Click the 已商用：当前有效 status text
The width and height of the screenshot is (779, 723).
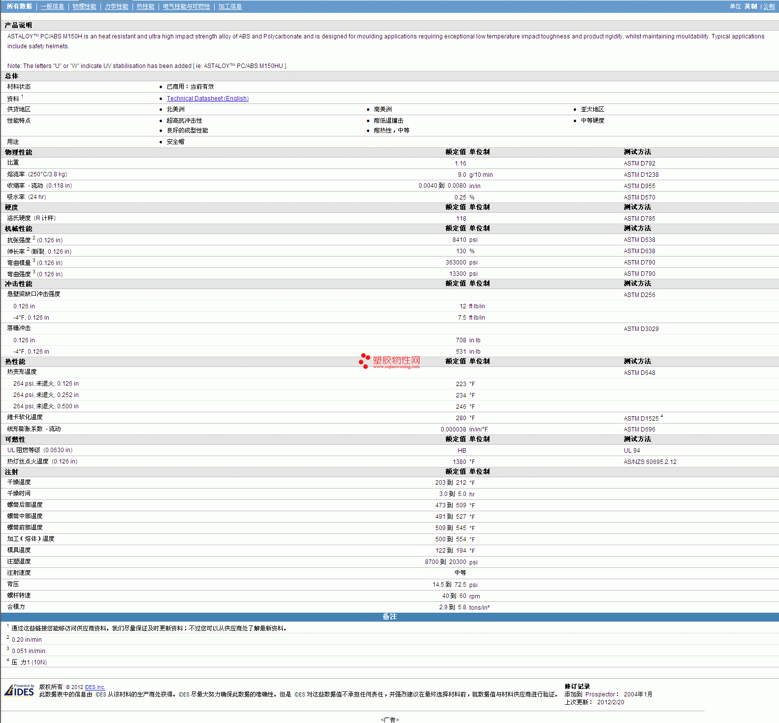point(190,87)
